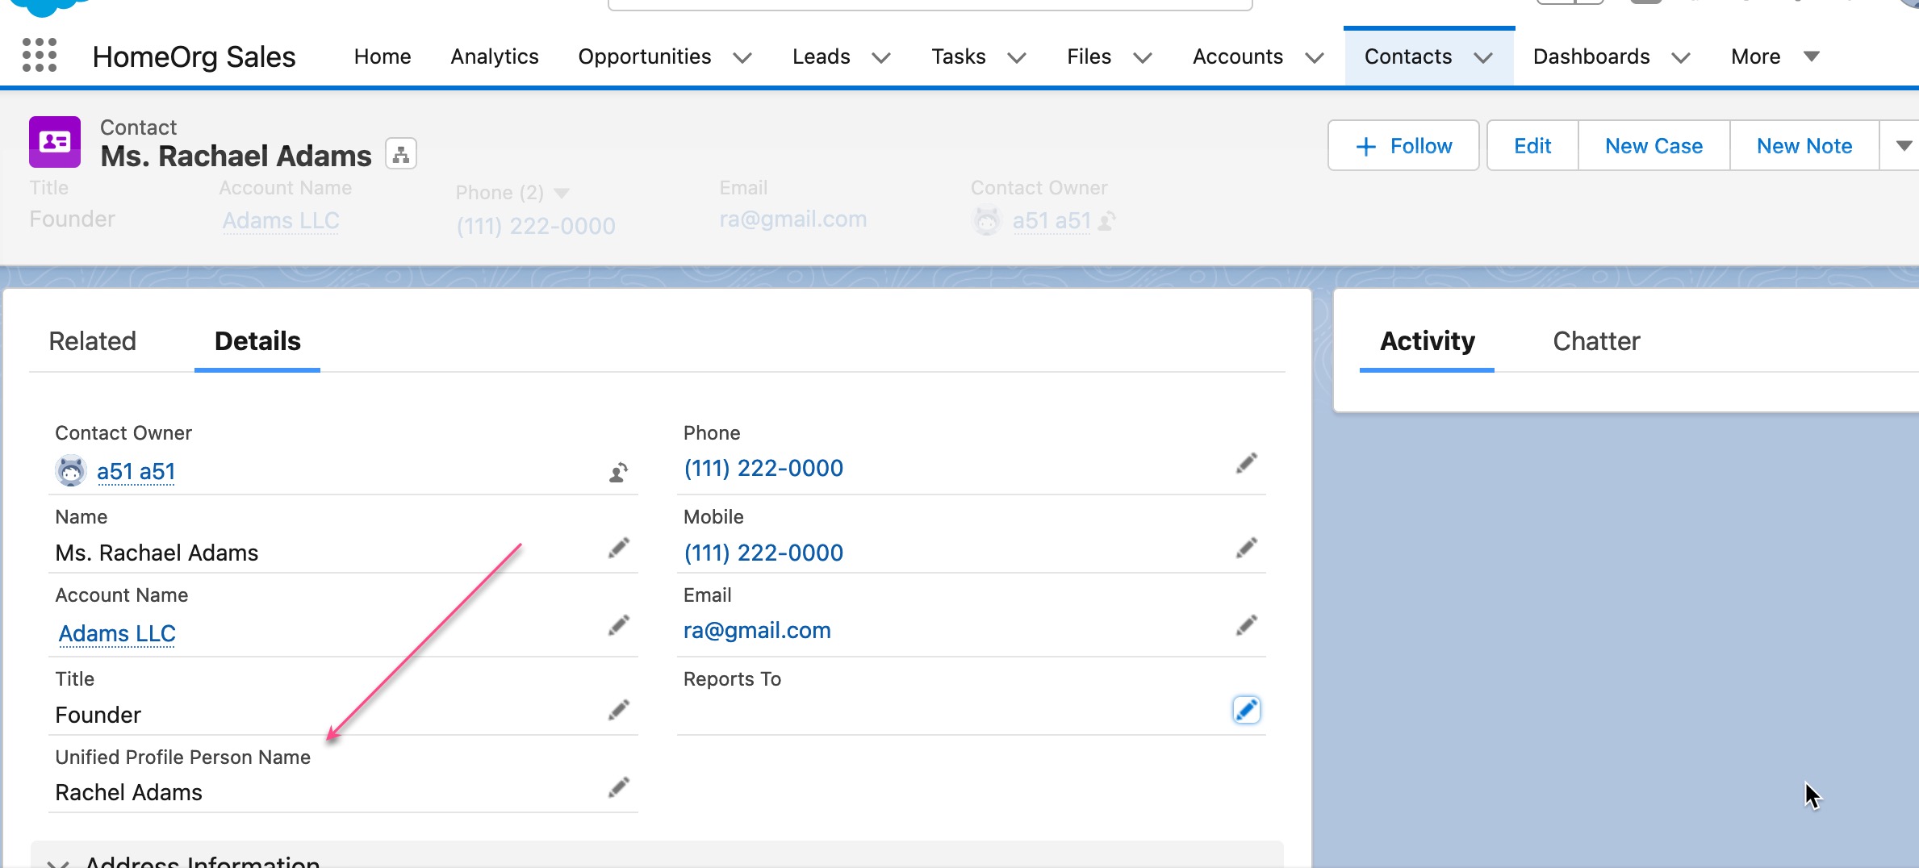Select the Details tab
The image size is (1919, 868).
tap(257, 341)
